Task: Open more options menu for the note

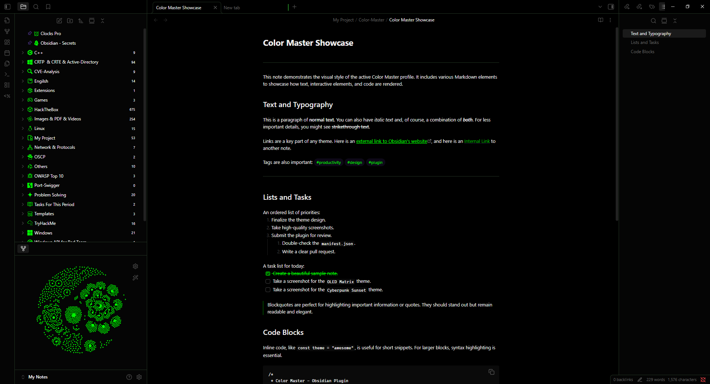Action: pyautogui.click(x=610, y=20)
